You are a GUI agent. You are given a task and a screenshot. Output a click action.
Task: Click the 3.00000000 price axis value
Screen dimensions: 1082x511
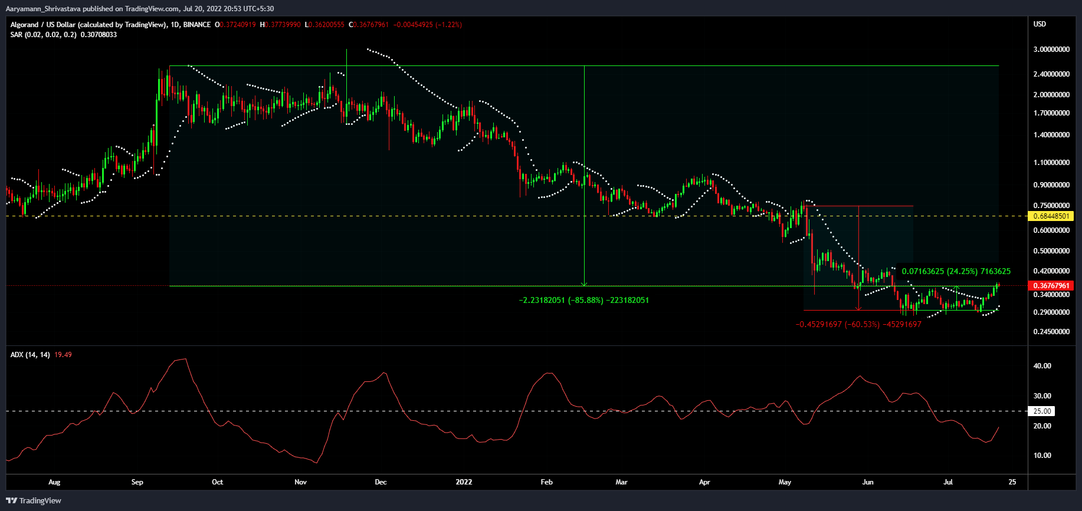(1051, 50)
